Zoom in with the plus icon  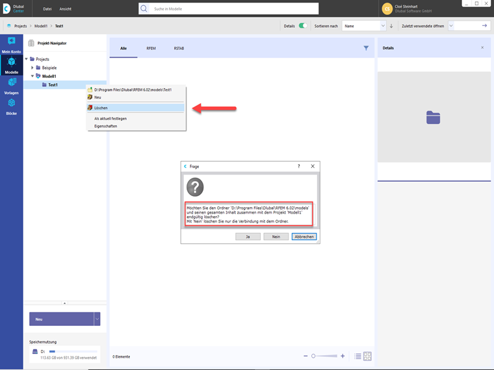tap(343, 356)
